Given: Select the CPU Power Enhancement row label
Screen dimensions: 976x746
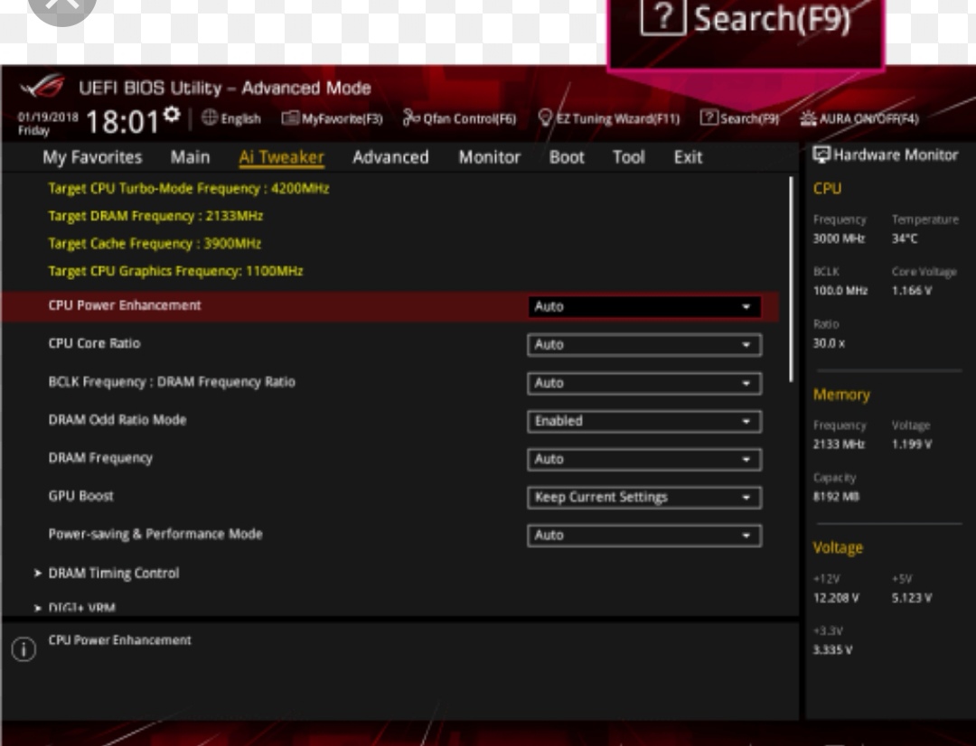Looking at the screenshot, I should coord(125,305).
